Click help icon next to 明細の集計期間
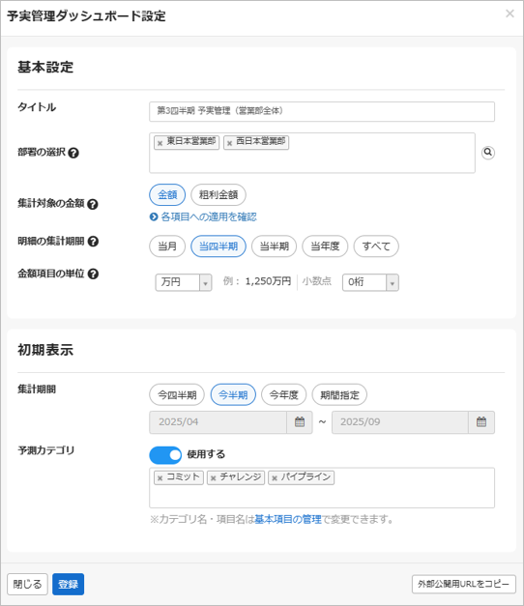 tap(93, 242)
